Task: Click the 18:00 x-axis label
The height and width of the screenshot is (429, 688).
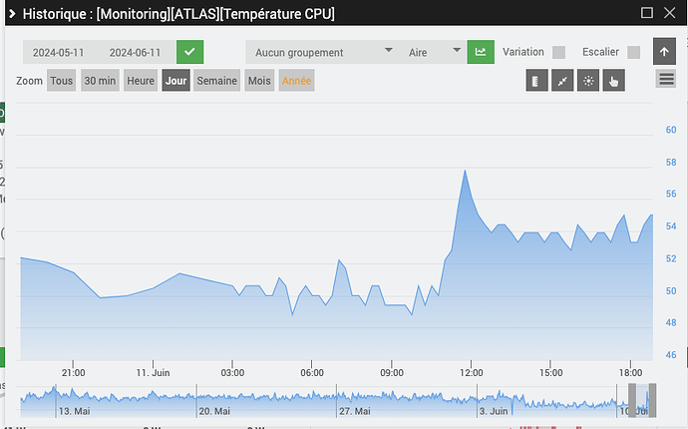Action: tap(630, 373)
